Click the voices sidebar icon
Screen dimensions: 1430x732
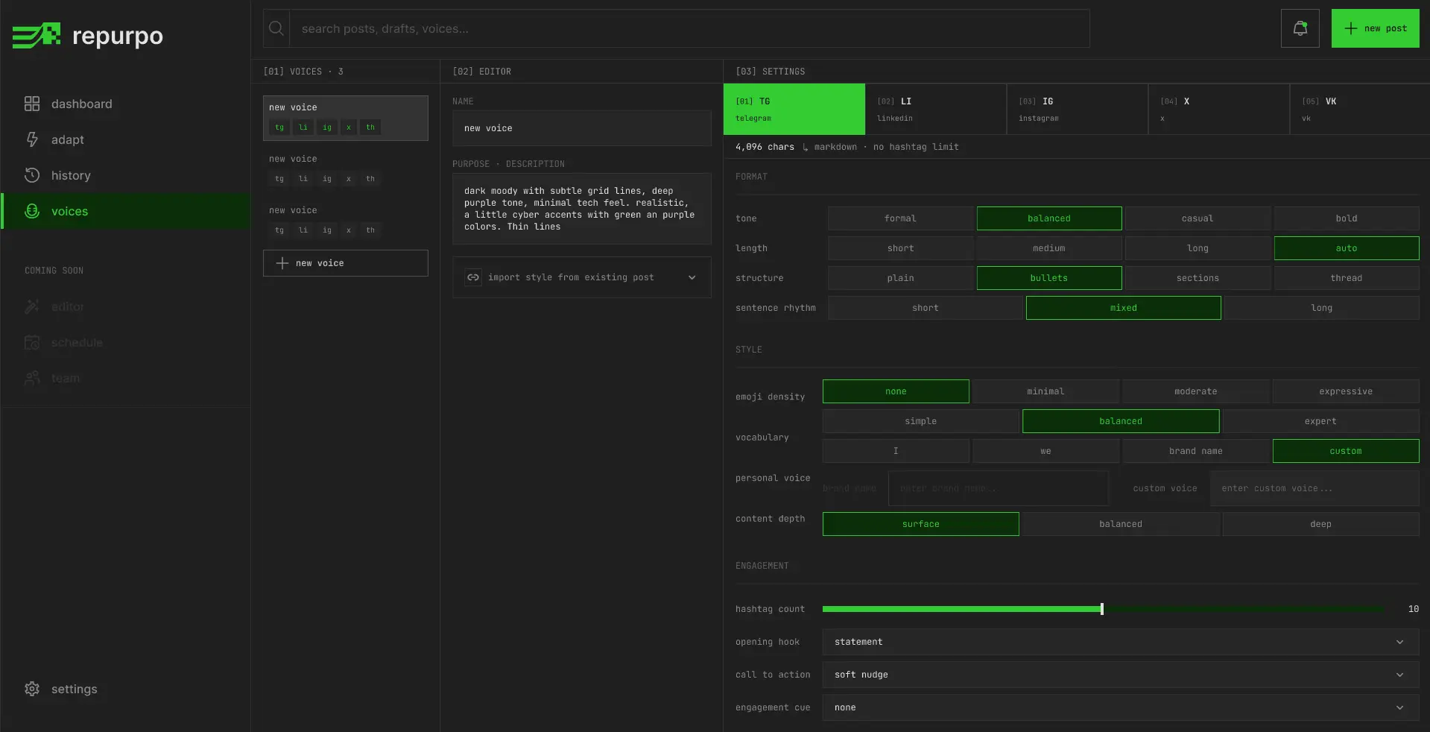click(32, 211)
